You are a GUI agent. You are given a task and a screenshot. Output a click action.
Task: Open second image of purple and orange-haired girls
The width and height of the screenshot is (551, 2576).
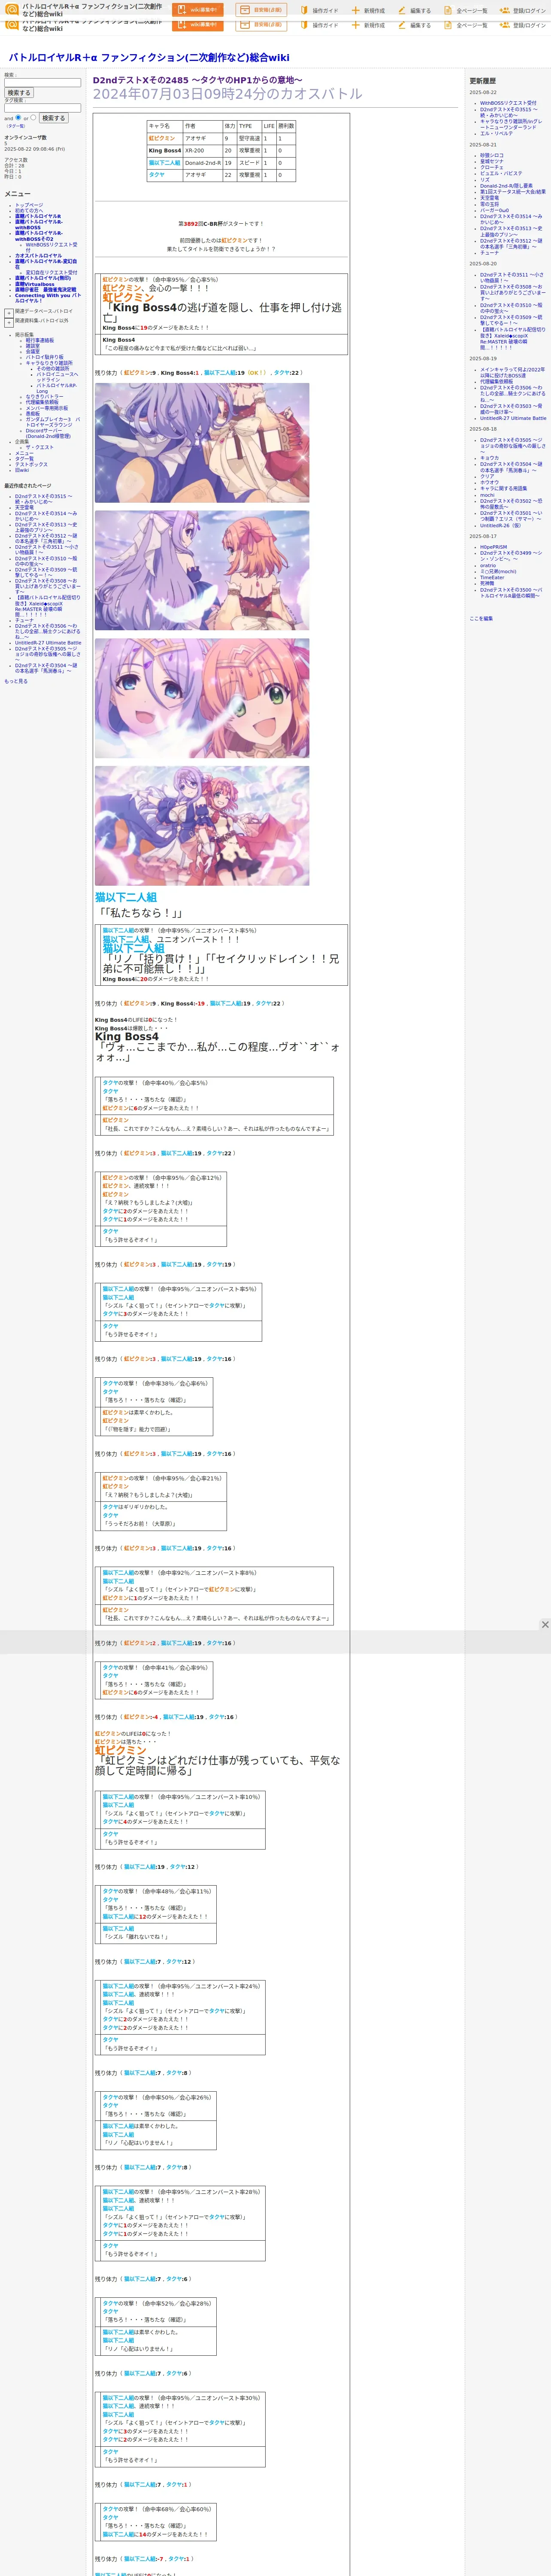202,570
